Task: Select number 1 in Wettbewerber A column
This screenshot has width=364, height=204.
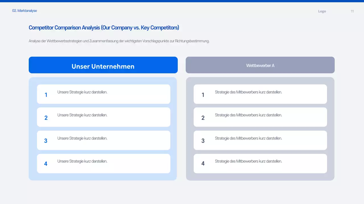Action: [203, 95]
